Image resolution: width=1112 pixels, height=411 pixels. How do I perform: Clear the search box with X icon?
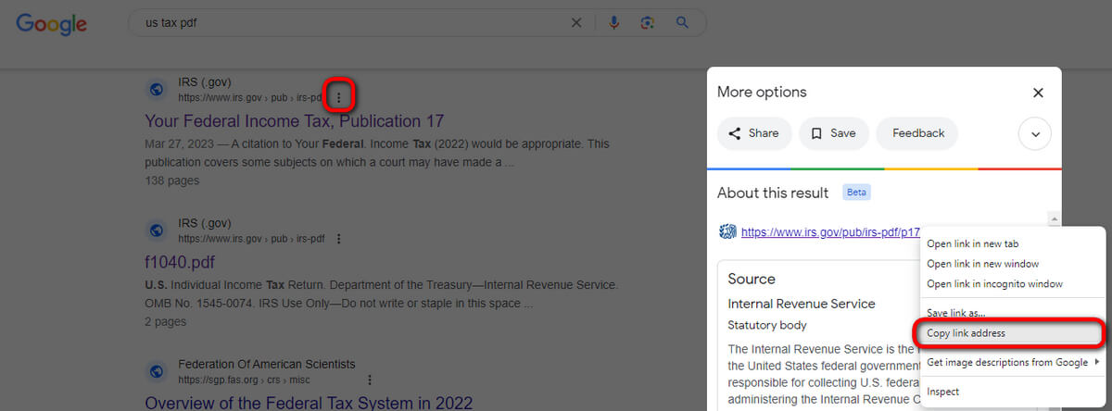(x=576, y=23)
